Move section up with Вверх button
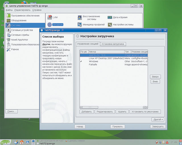Viewport: 182px width, 145px height. (155, 77)
